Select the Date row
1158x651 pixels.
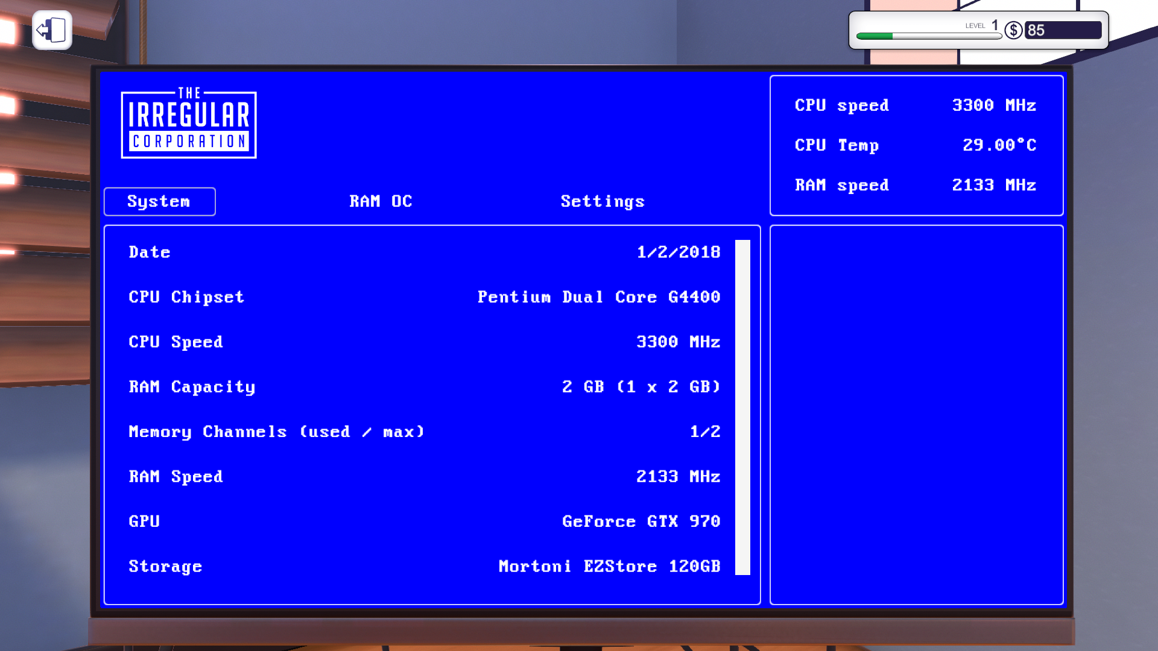424,252
